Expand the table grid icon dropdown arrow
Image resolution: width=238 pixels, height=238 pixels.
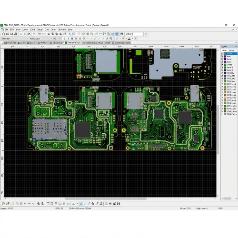coord(120,39)
